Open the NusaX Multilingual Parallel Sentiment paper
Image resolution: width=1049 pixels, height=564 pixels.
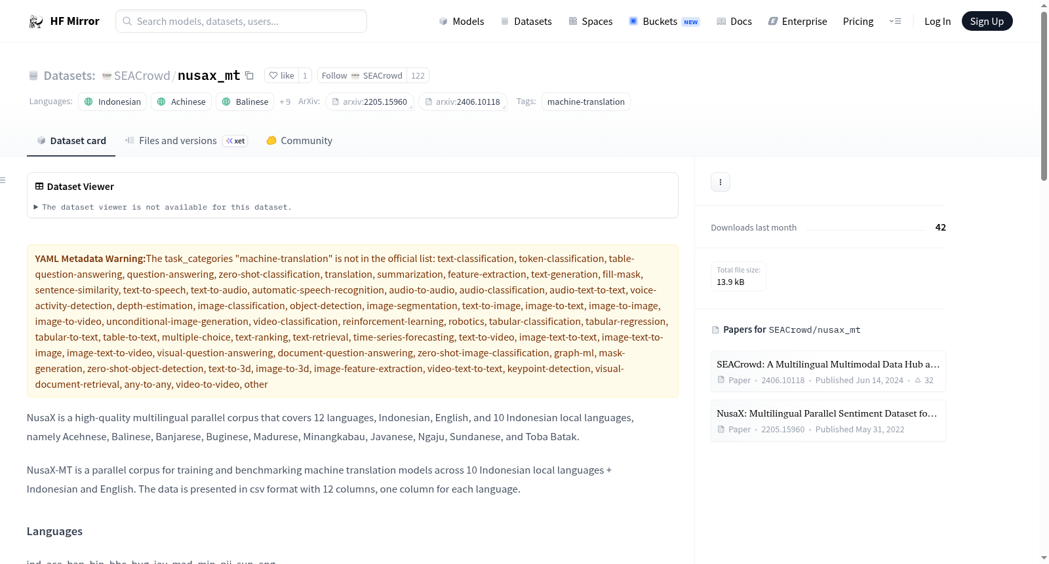click(828, 421)
